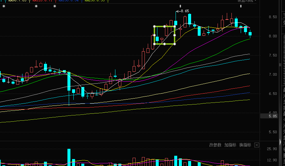Select the top-left handle of the green rectangle
The height and width of the screenshot is (166, 285).
(154, 26)
